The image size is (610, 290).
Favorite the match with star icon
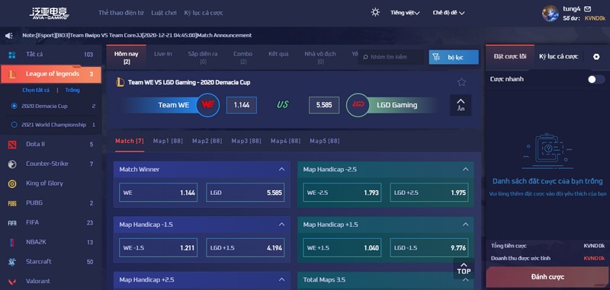point(461,82)
